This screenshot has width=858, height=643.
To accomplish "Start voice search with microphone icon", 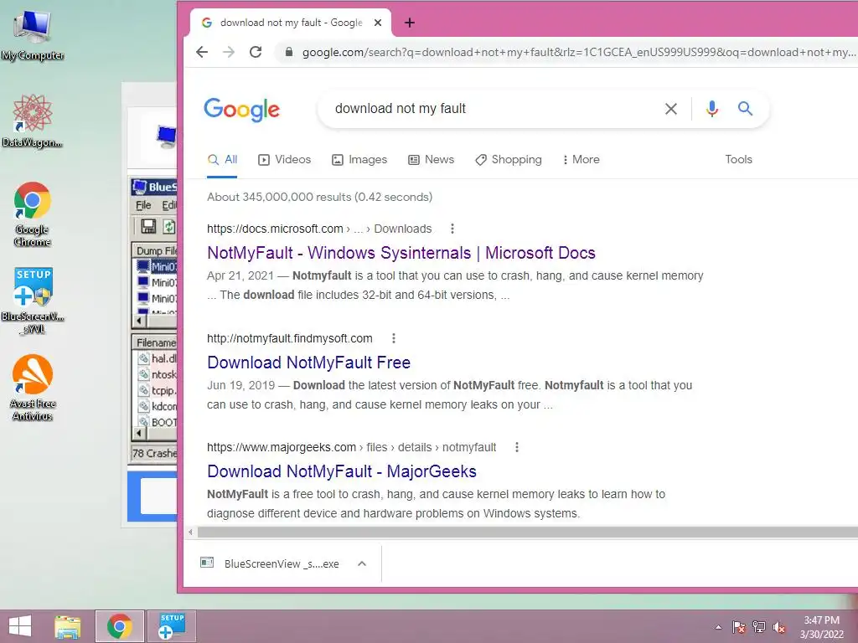I will point(711,109).
